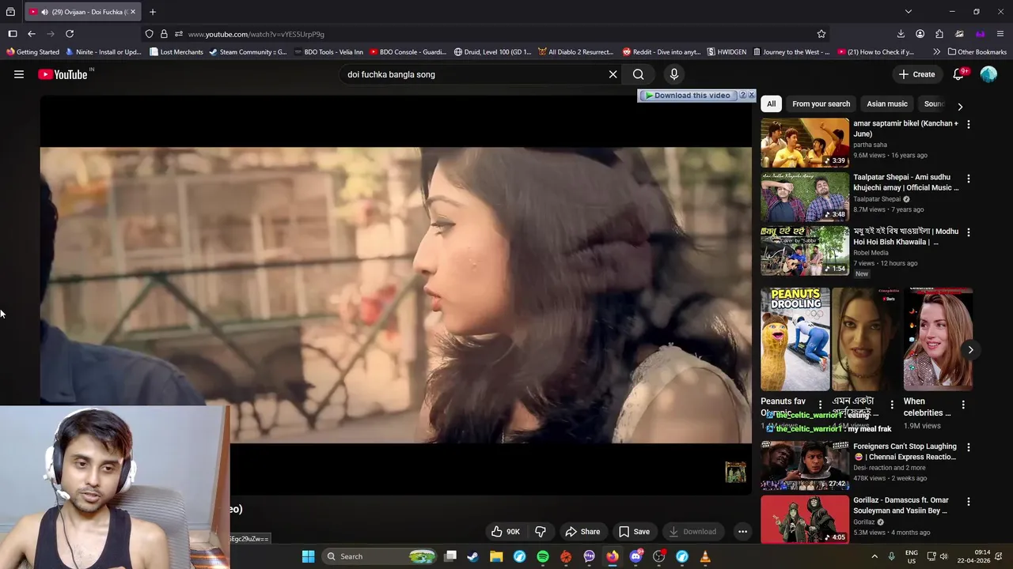Open Firefox sidebar toggle icon
The width and height of the screenshot is (1013, 569).
(x=12, y=34)
